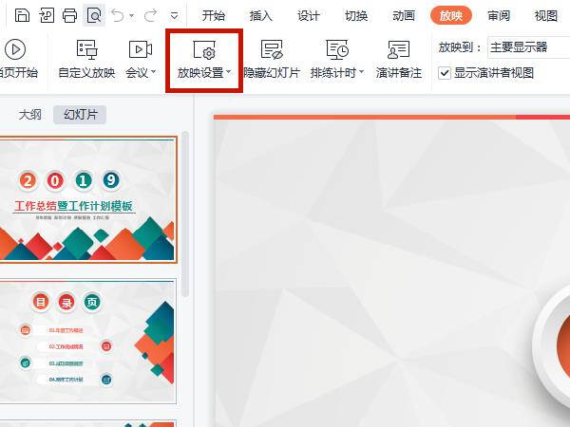Expand the 排练计时 dropdown arrow

(361, 72)
